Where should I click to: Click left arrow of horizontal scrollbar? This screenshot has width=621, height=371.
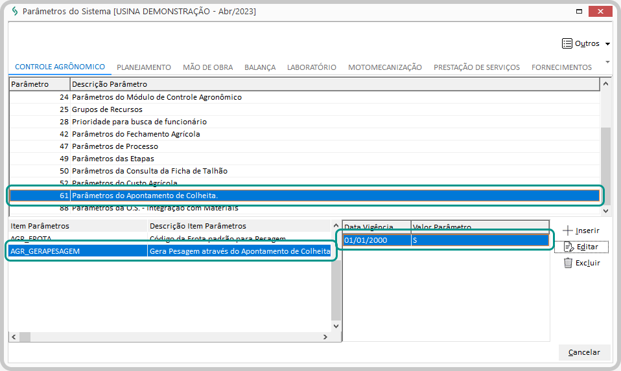coord(14,337)
